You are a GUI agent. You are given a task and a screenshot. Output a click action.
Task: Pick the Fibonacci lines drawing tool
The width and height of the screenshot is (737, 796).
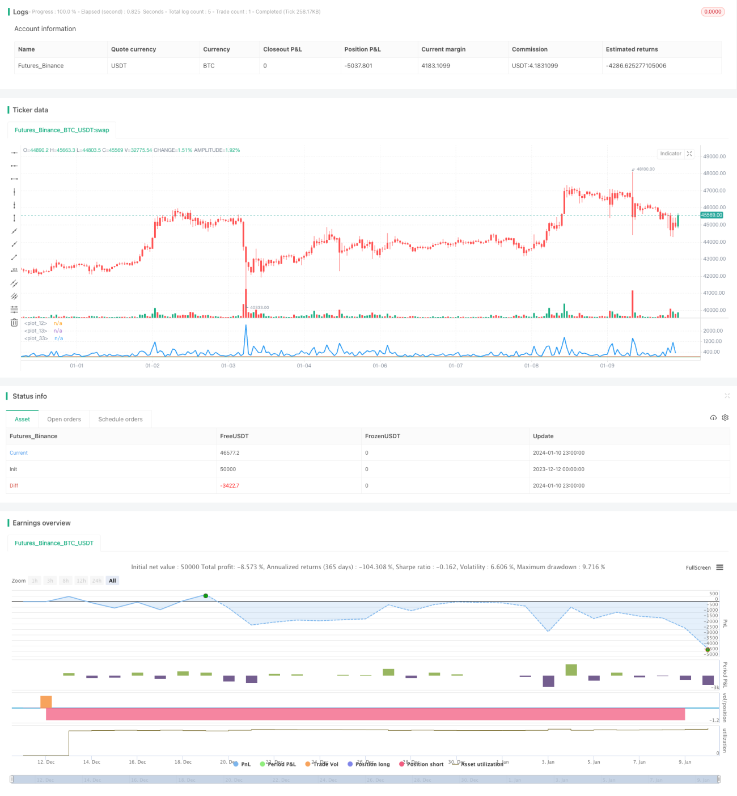[x=14, y=309]
